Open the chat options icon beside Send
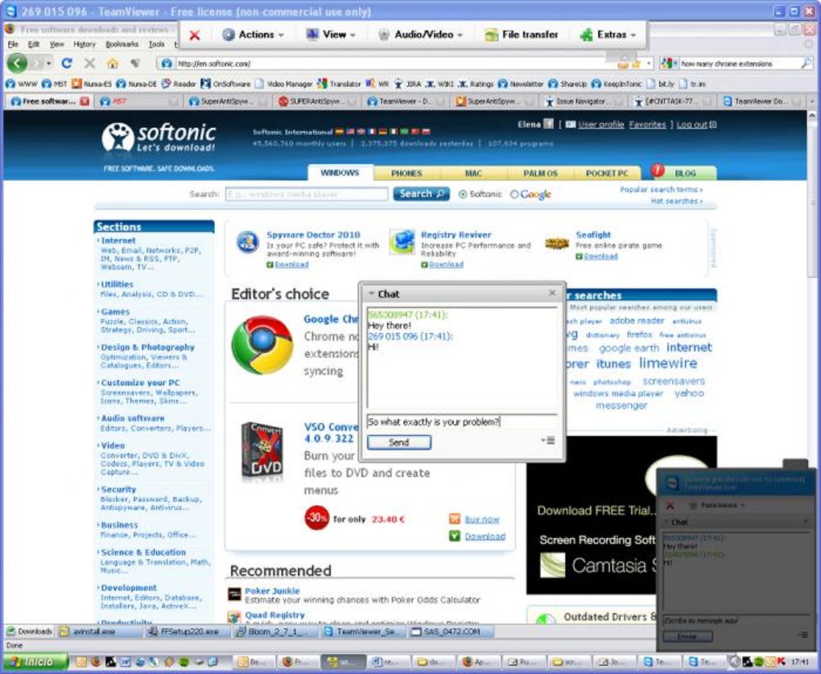 [x=548, y=440]
